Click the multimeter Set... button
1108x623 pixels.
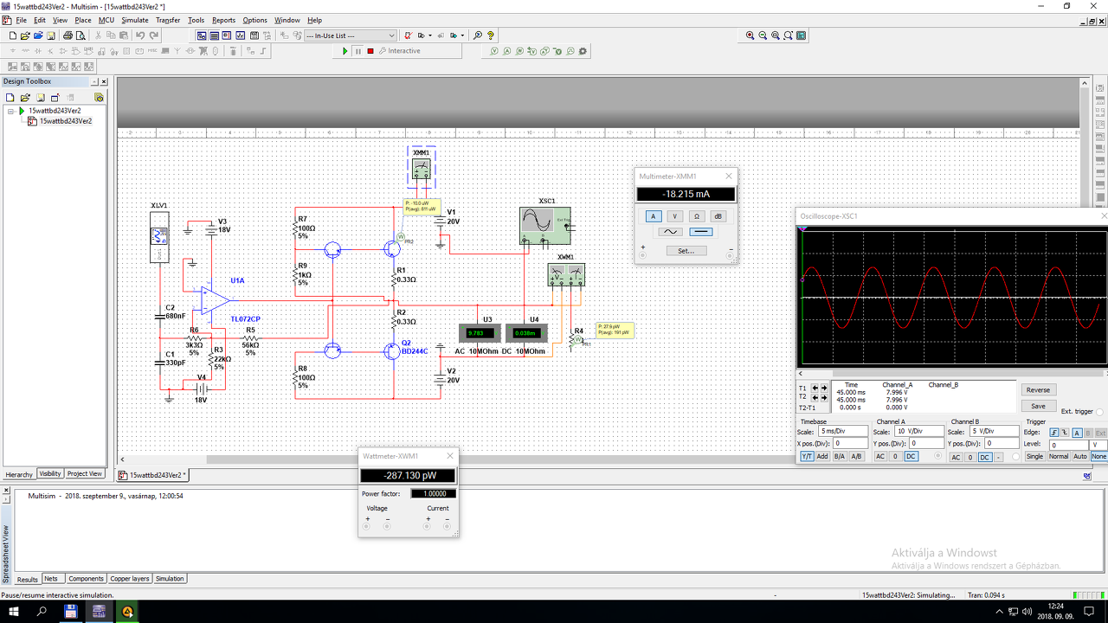686,251
